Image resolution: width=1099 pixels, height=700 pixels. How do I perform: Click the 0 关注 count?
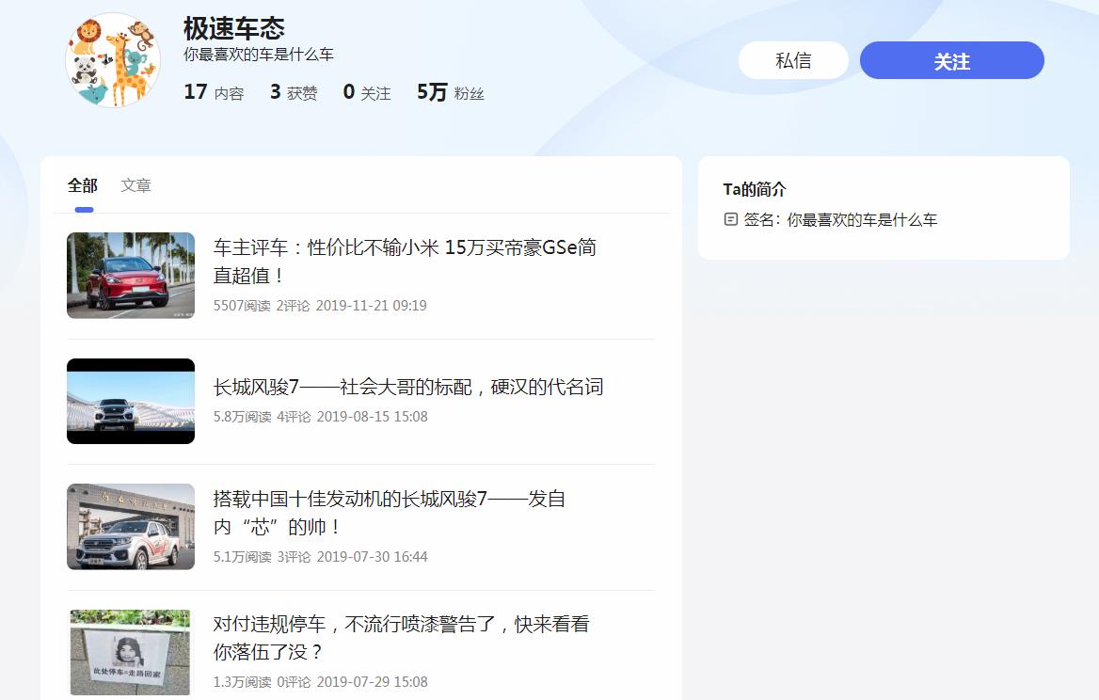(x=367, y=92)
